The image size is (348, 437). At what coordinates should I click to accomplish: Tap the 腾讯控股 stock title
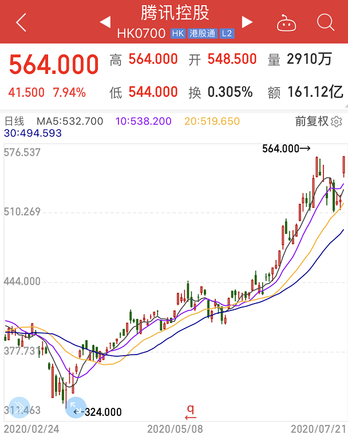click(x=175, y=13)
